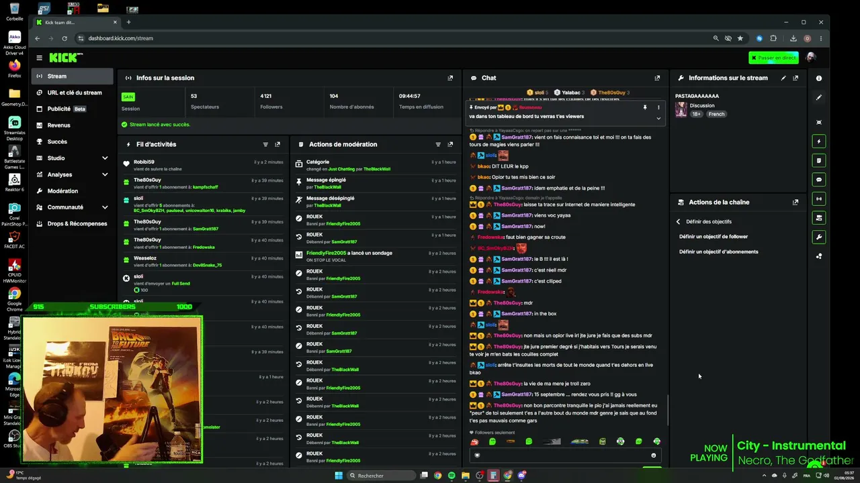Open the Kick sidebar hamburger menu
This screenshot has width=860, height=483.
click(x=40, y=58)
